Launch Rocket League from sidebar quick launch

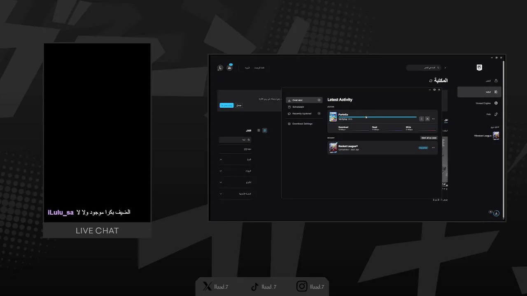point(486,136)
